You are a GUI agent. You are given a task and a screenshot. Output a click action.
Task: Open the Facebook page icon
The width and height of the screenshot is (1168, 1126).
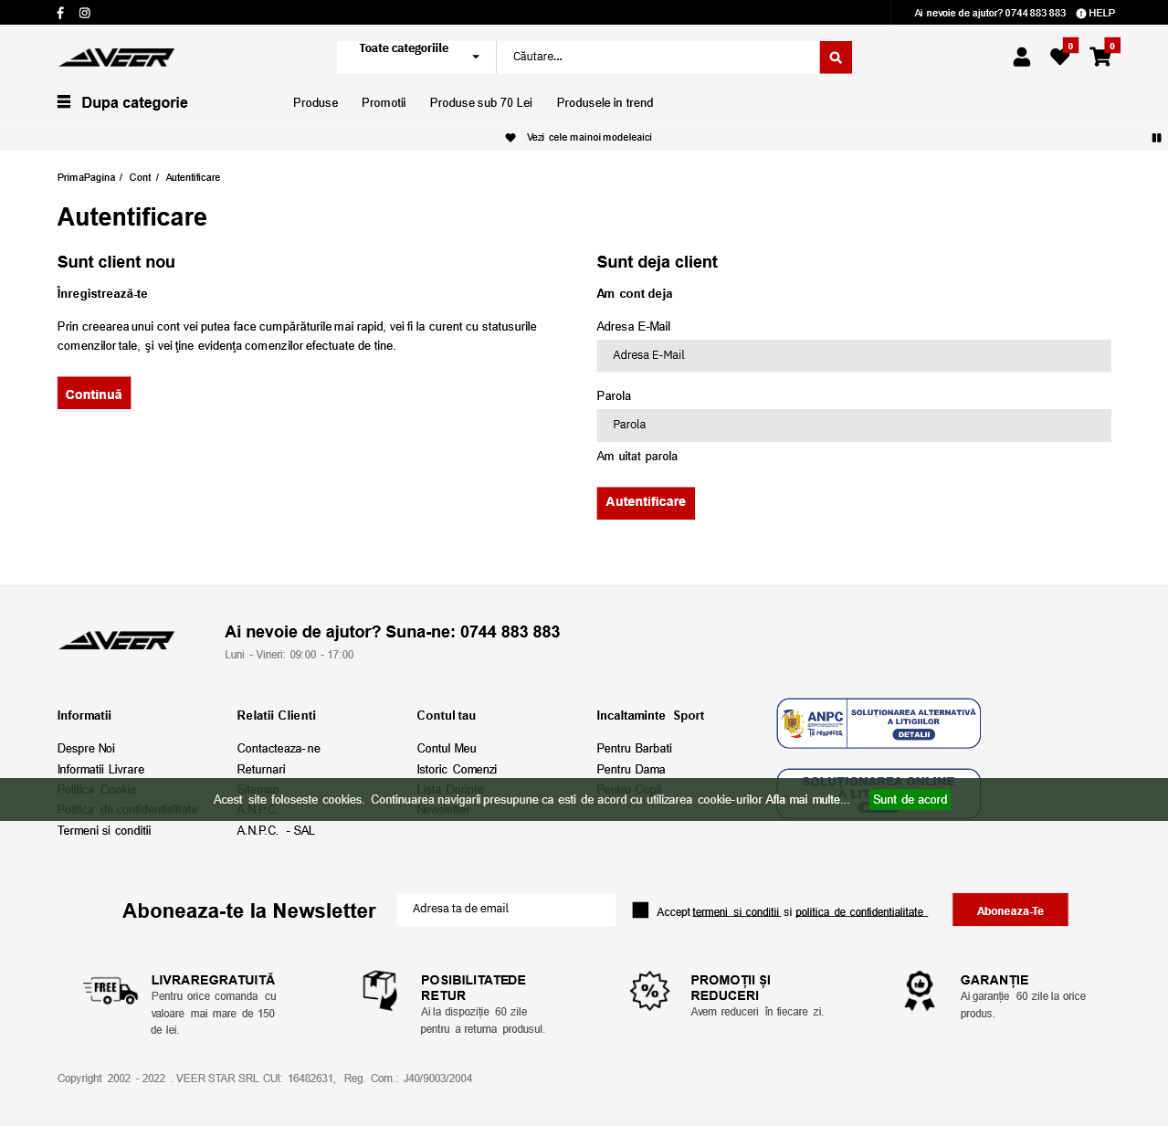60,13
